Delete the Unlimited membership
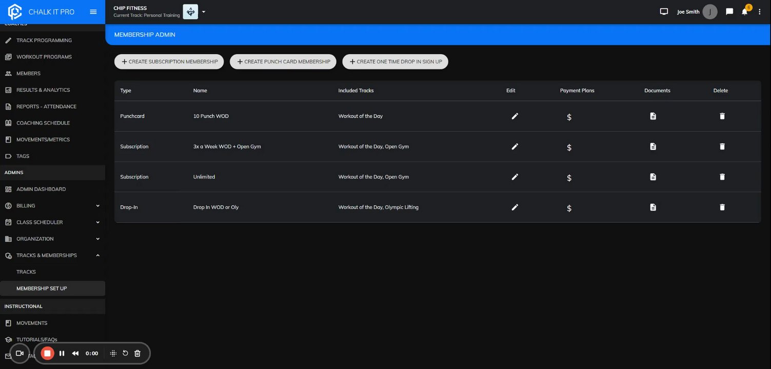This screenshot has width=771, height=369. pyautogui.click(x=722, y=177)
